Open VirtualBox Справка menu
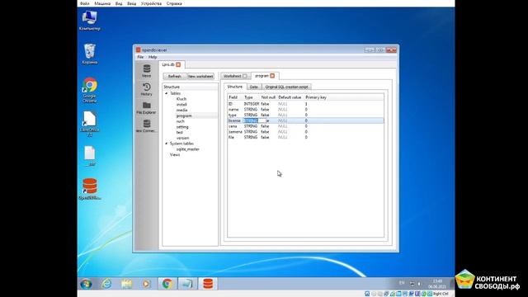The width and height of the screenshot is (528, 297). tap(174, 3)
